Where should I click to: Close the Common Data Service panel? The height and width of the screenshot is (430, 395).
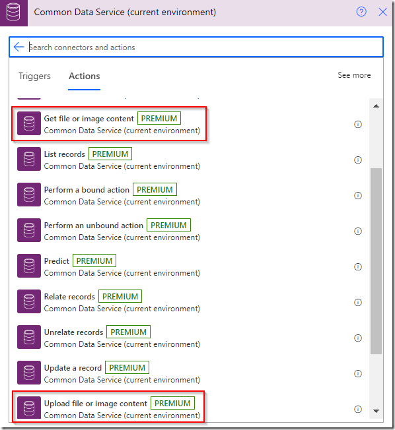point(382,12)
